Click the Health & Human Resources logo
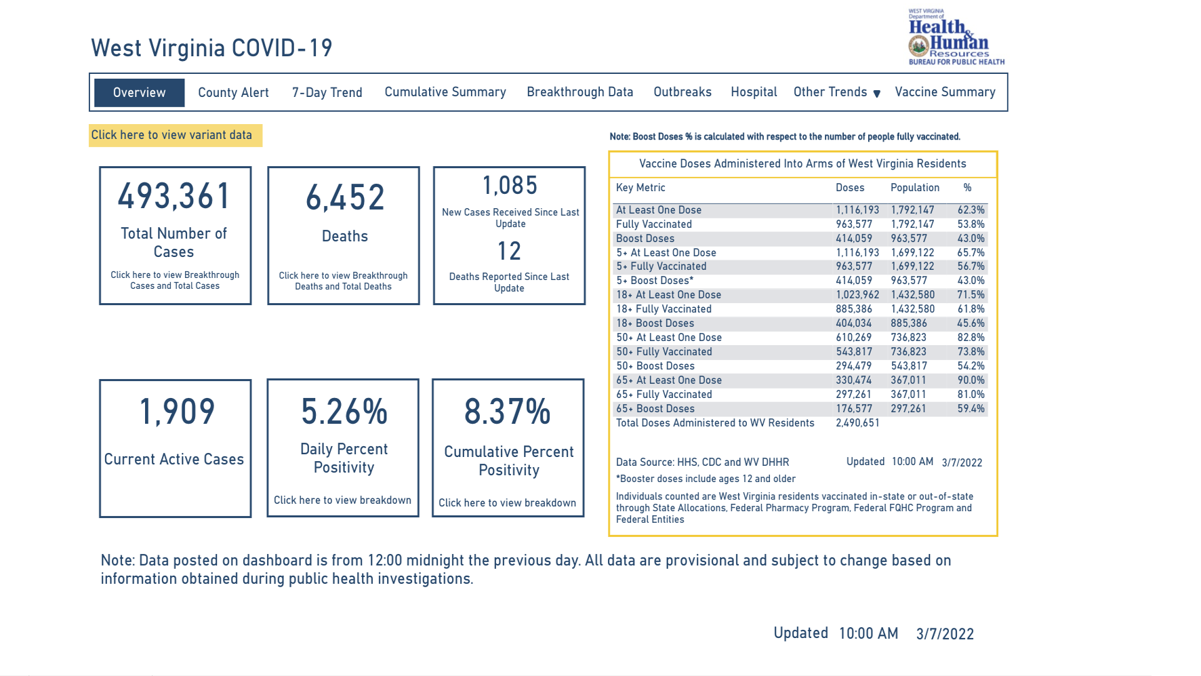Viewport: 1201px width, 676px height. 956,38
